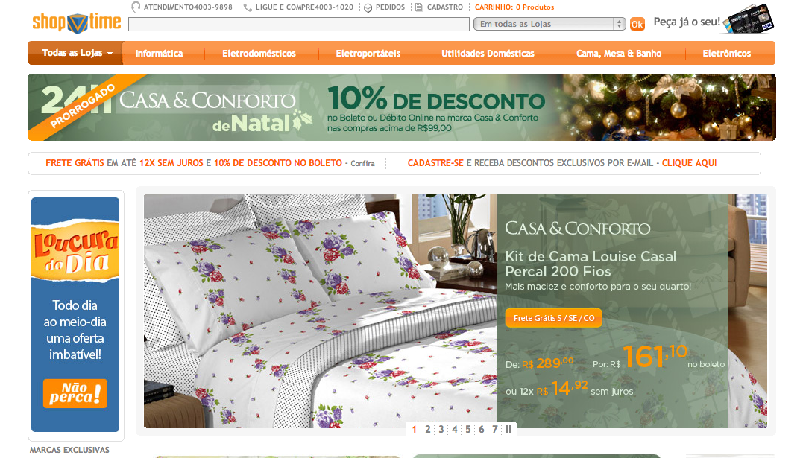Click the Marcas Exclusivas heading
This screenshot has width=803, height=458.
[x=69, y=450]
